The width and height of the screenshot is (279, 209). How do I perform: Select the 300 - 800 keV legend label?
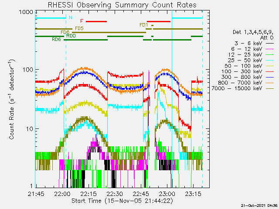point(242,77)
